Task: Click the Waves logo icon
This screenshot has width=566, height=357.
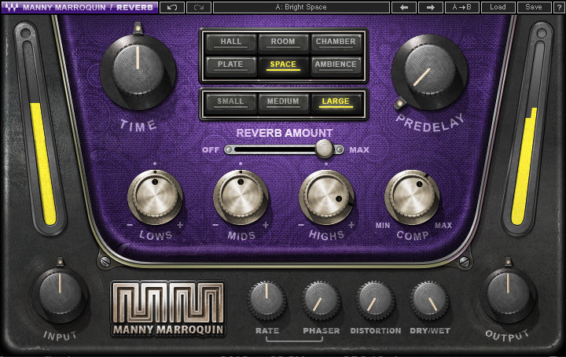Action: [x=11, y=7]
